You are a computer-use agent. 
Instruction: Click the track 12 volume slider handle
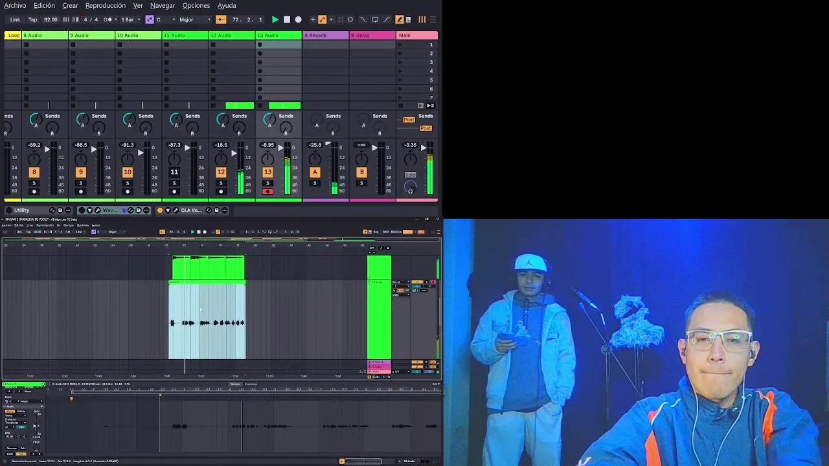234,154
